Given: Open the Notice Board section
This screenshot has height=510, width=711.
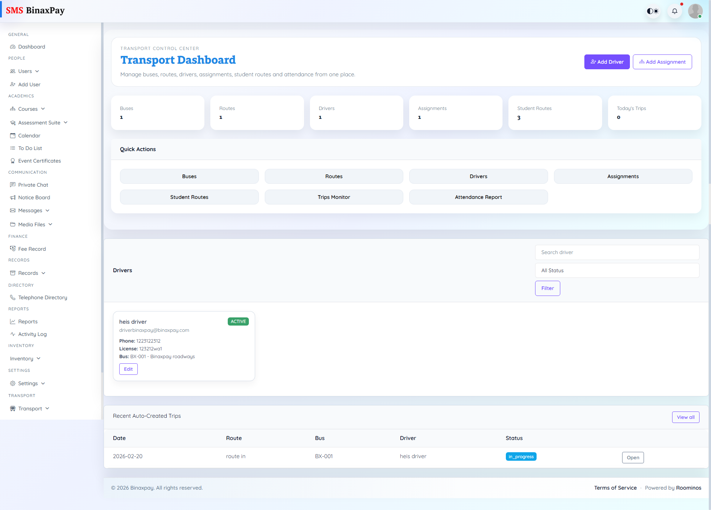Looking at the screenshot, I should 34,197.
